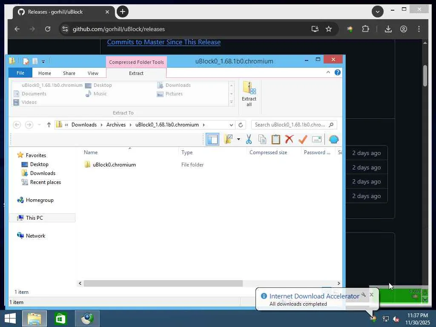Open quick access toolbar customize dropdown

[x=43, y=61]
